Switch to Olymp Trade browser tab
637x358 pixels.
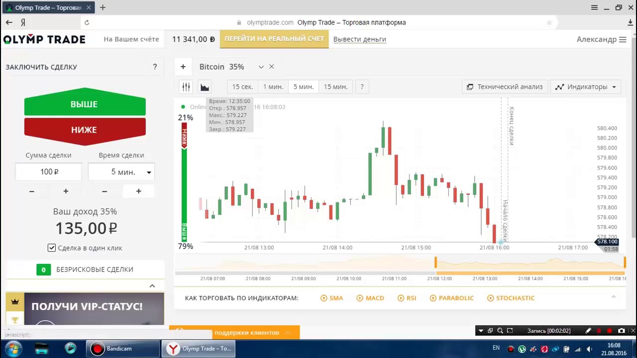coord(48,8)
